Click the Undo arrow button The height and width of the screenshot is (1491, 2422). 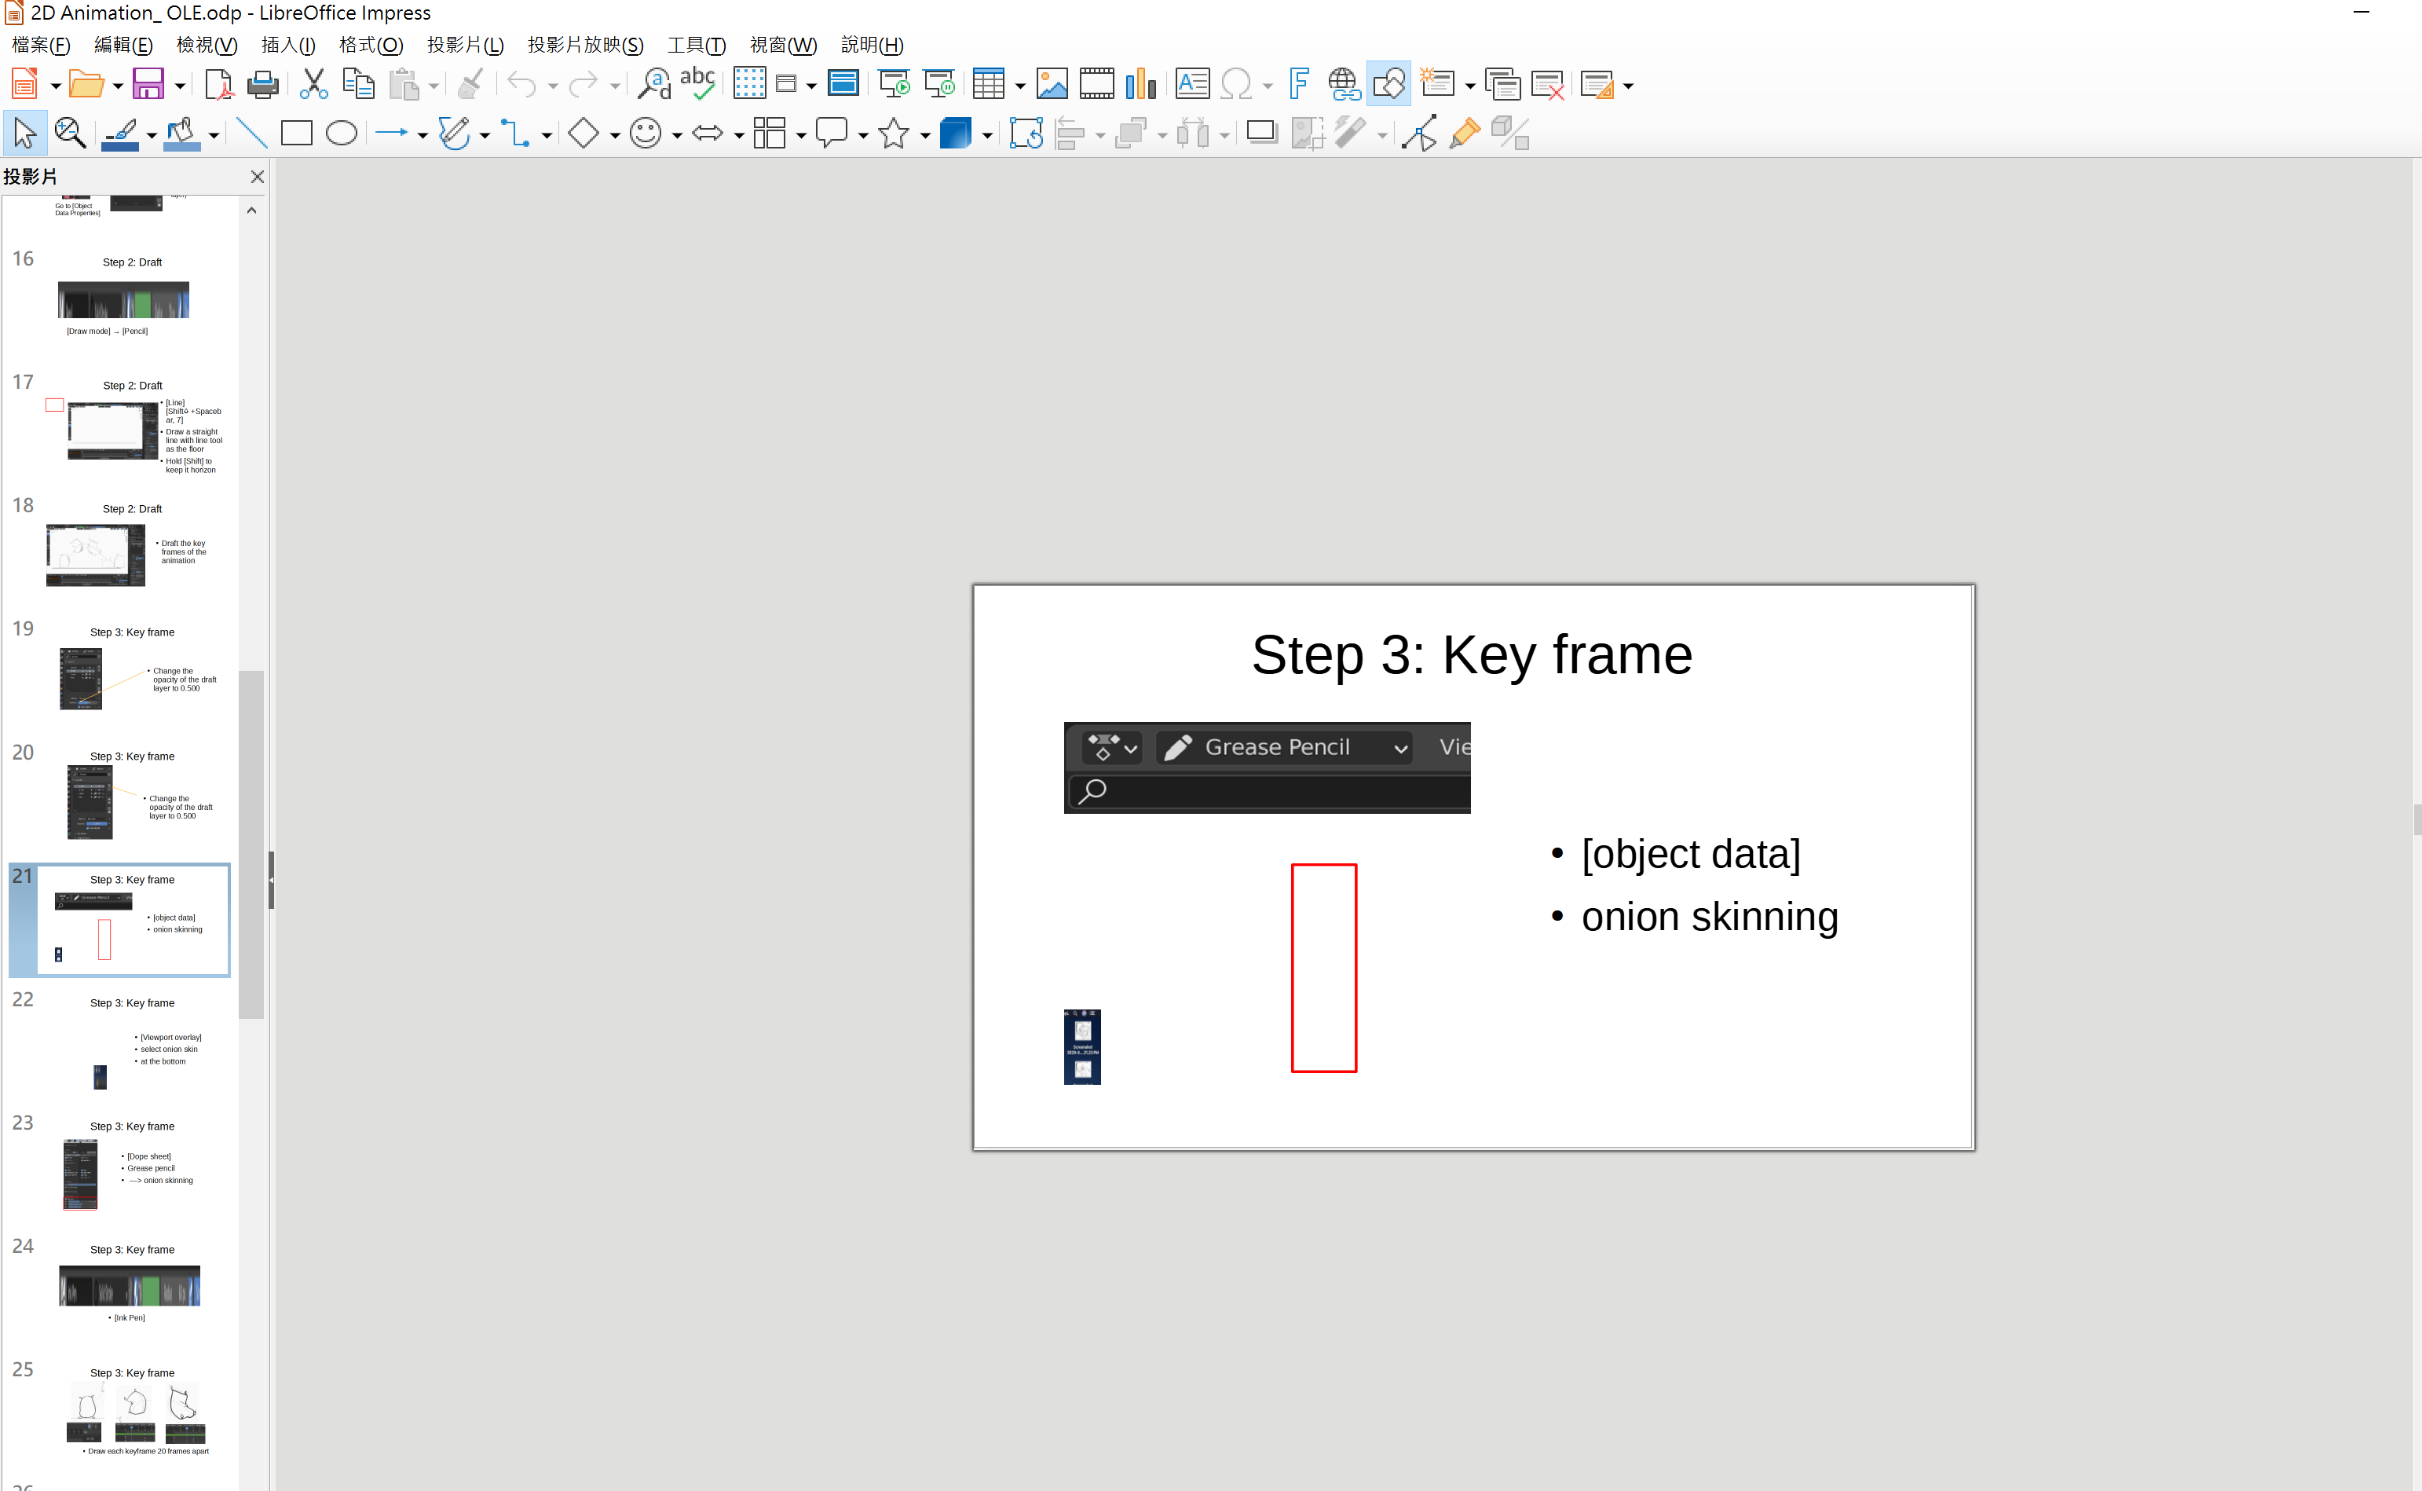pyautogui.click(x=521, y=85)
